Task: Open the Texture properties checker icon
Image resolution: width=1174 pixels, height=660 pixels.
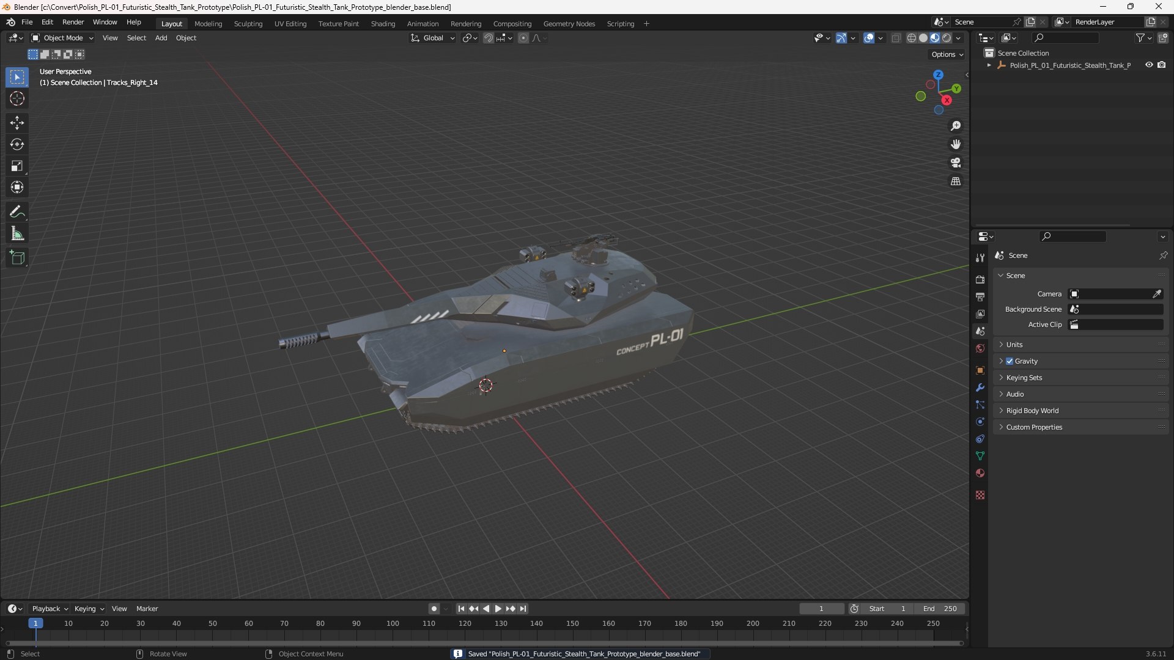Action: 980,495
